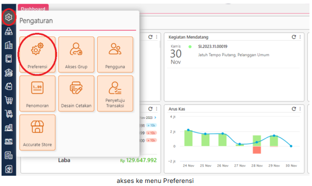
Task: Click the green status dot beside SI.2023.11.00019
Action: pyautogui.click(x=190, y=47)
